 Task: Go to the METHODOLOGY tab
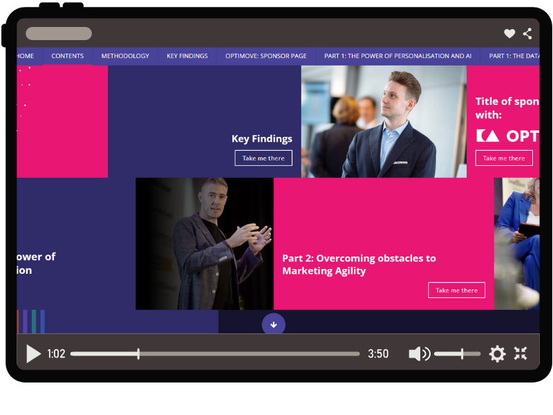tap(125, 56)
